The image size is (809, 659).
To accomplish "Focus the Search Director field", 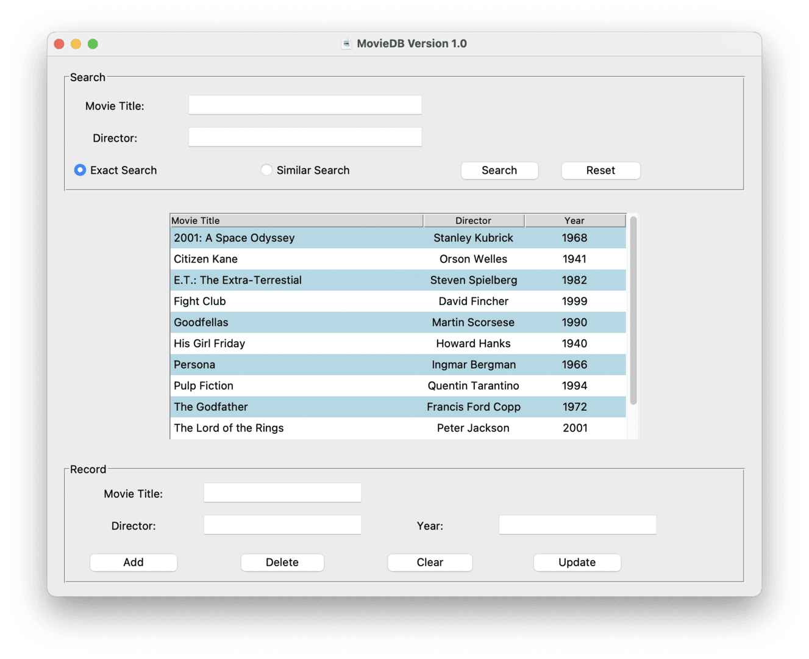I will [305, 137].
